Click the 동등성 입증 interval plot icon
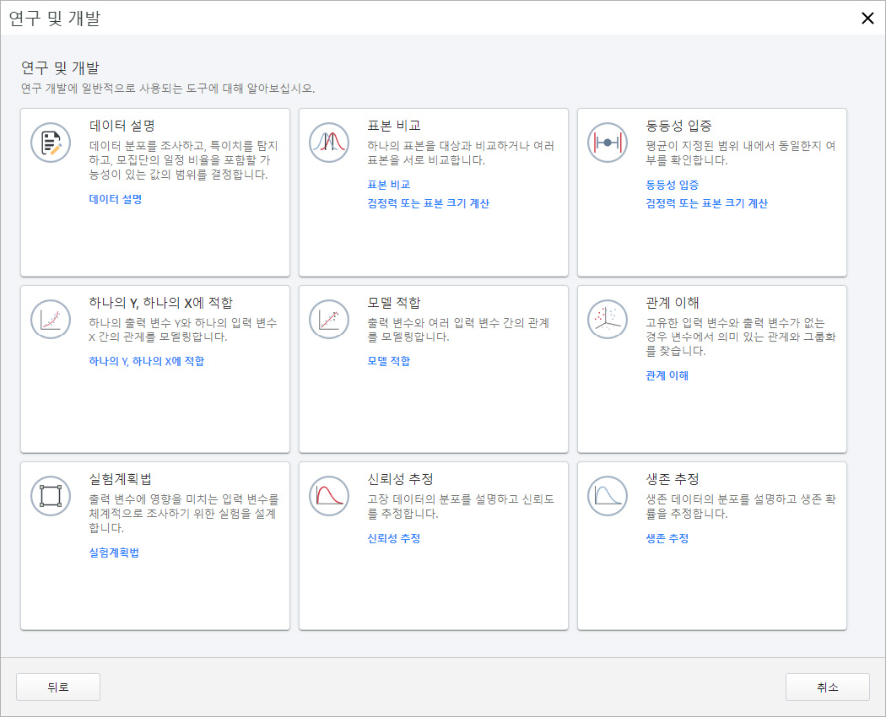 tap(607, 142)
